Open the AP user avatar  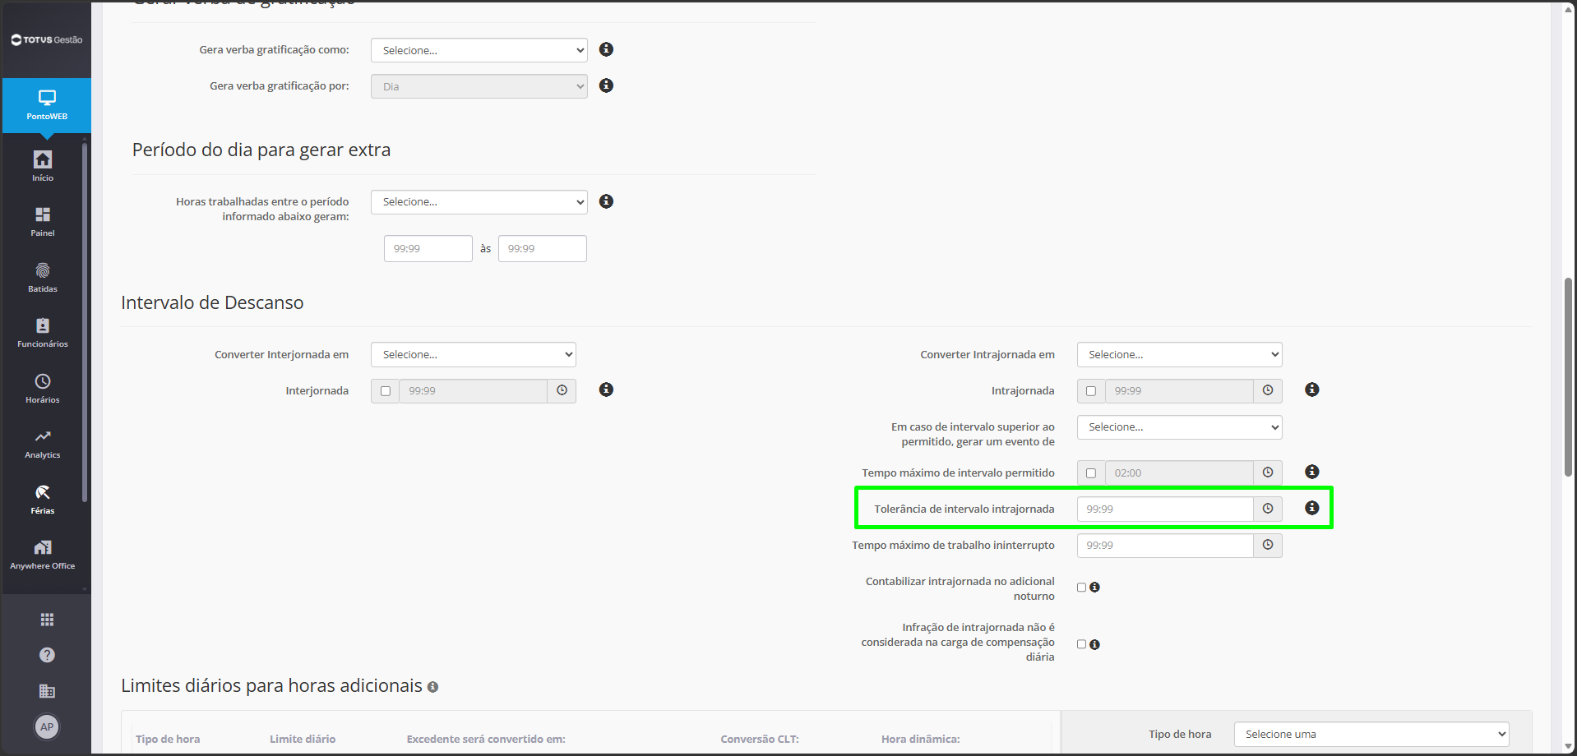coord(47,726)
